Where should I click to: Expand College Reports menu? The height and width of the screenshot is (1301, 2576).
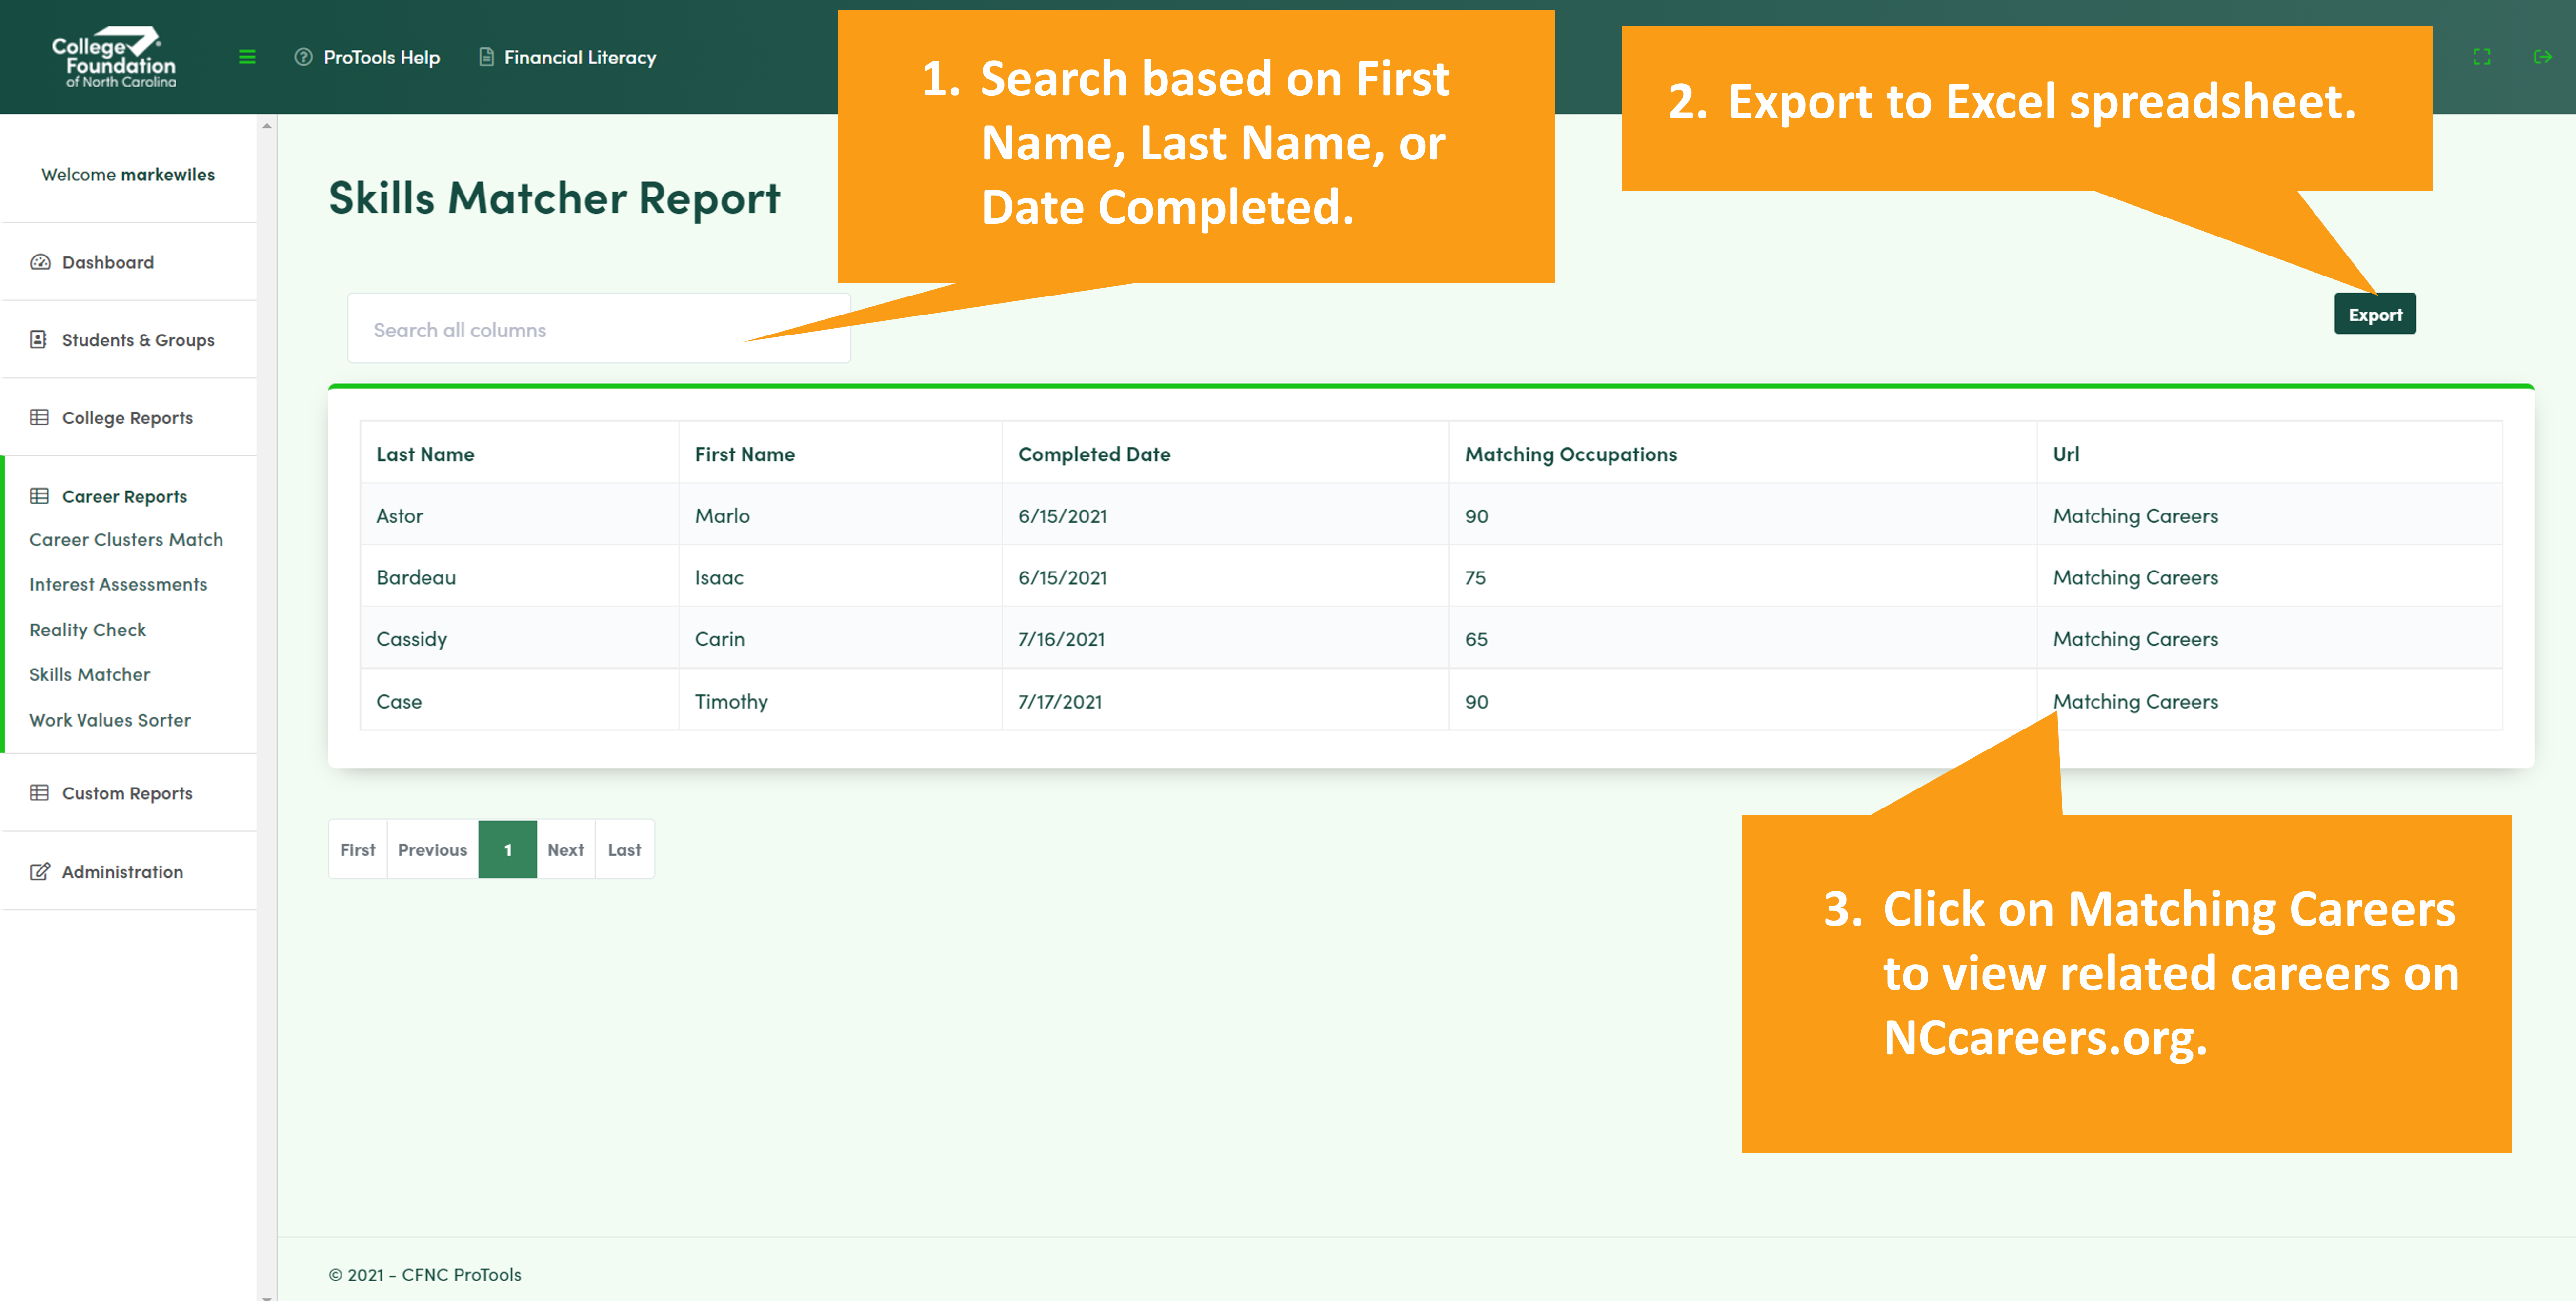click(127, 418)
